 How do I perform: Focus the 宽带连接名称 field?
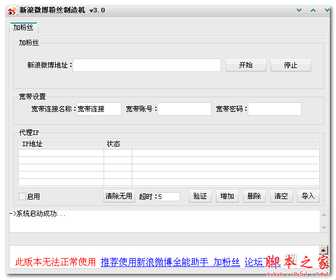tap(99, 109)
